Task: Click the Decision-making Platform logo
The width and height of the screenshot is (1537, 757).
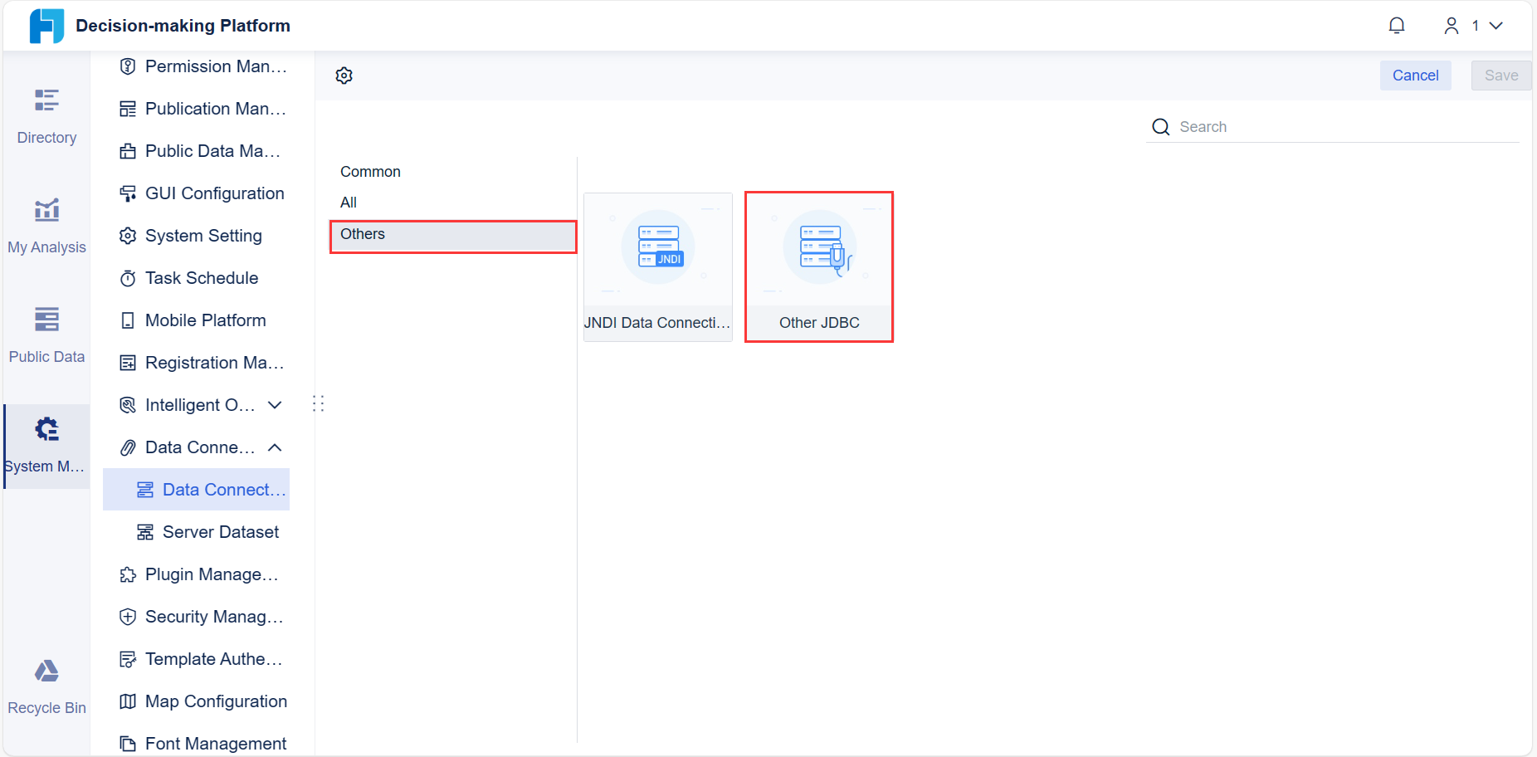Action: 46,26
